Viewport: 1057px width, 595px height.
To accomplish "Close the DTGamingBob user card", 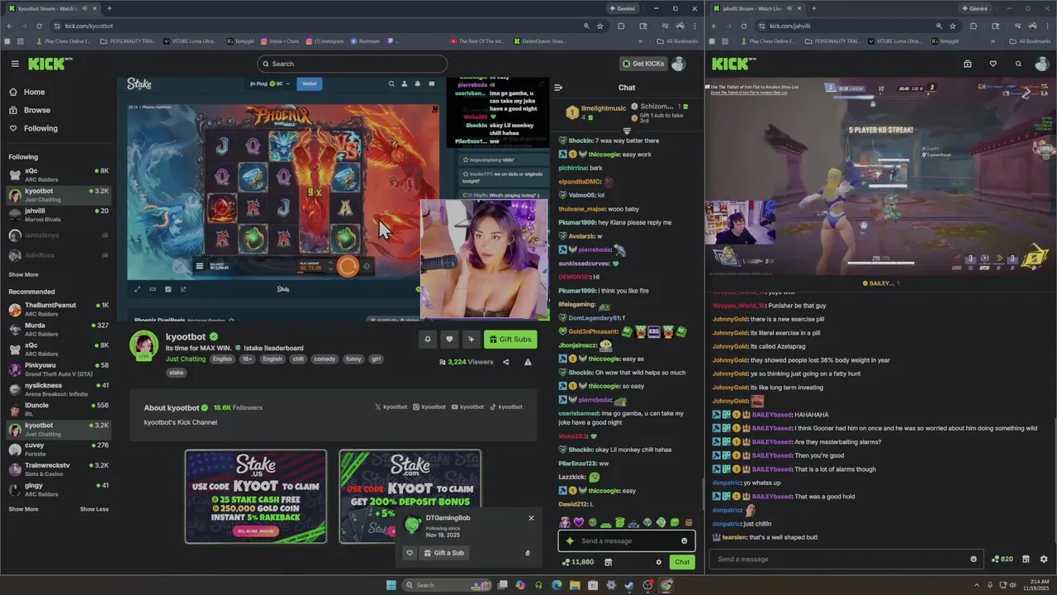I will (x=531, y=518).
